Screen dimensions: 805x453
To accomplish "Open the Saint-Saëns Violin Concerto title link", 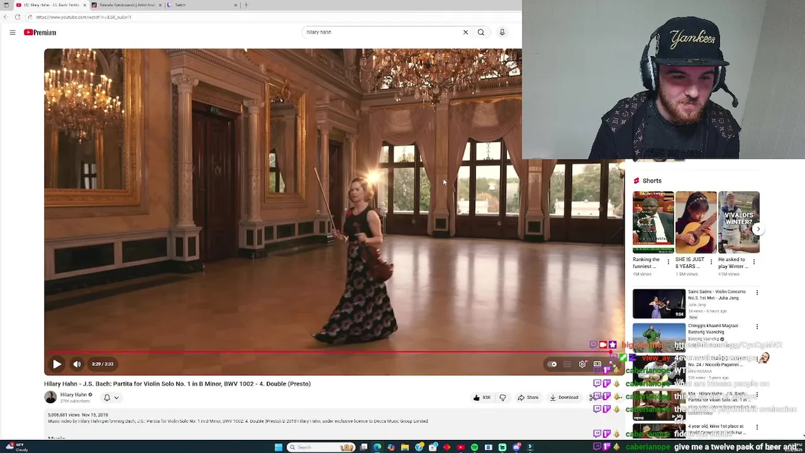I will [x=717, y=294].
